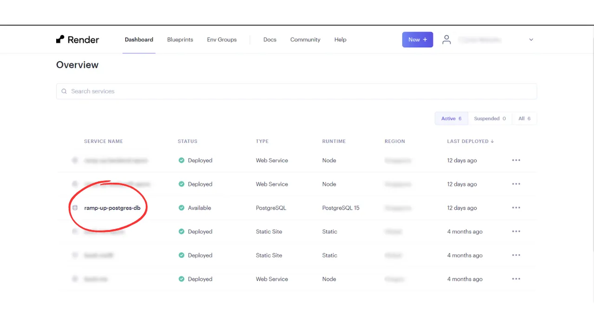Click the Community navigation link
The image size is (594, 334).
click(305, 39)
